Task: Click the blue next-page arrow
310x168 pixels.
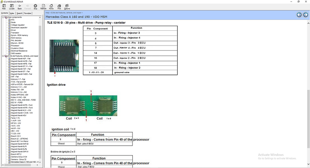Action: (306, 15)
